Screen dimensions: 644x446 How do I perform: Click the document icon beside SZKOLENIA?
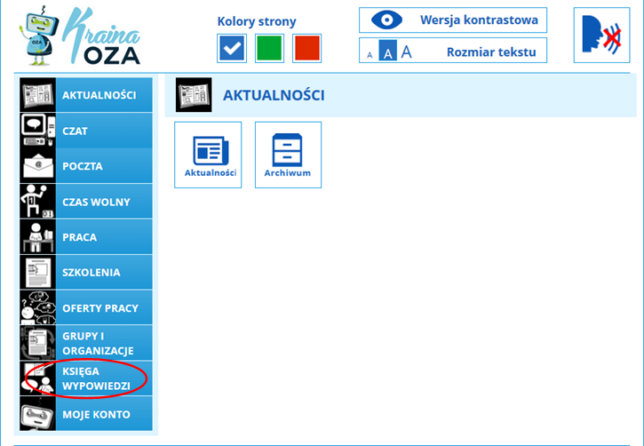pyautogui.click(x=38, y=272)
